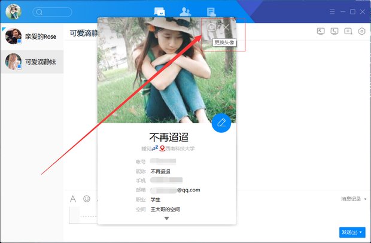Switch to the messages tab icon
Viewport: 371px width, 243px height.
(159, 11)
